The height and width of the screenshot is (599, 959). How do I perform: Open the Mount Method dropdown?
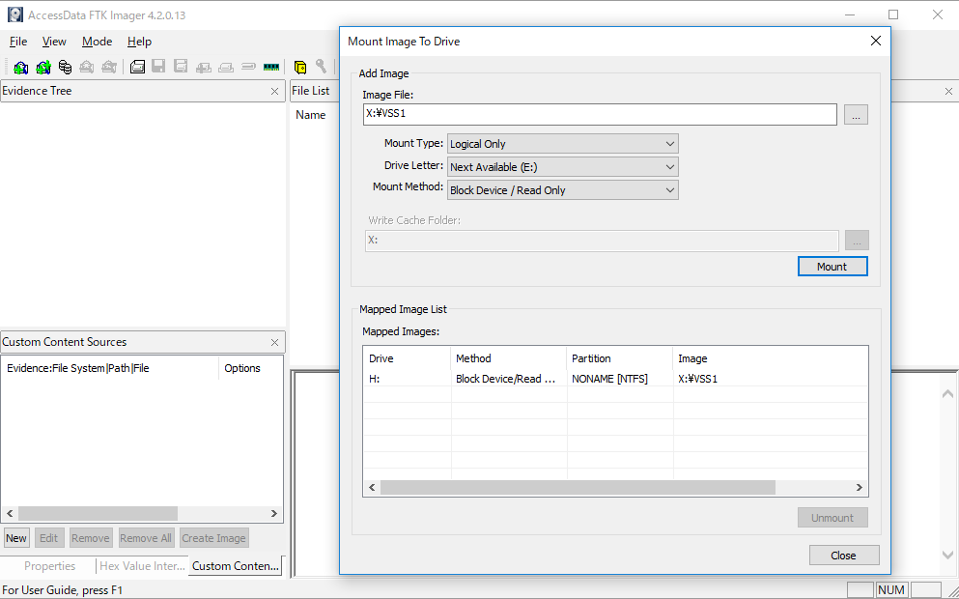pos(563,190)
